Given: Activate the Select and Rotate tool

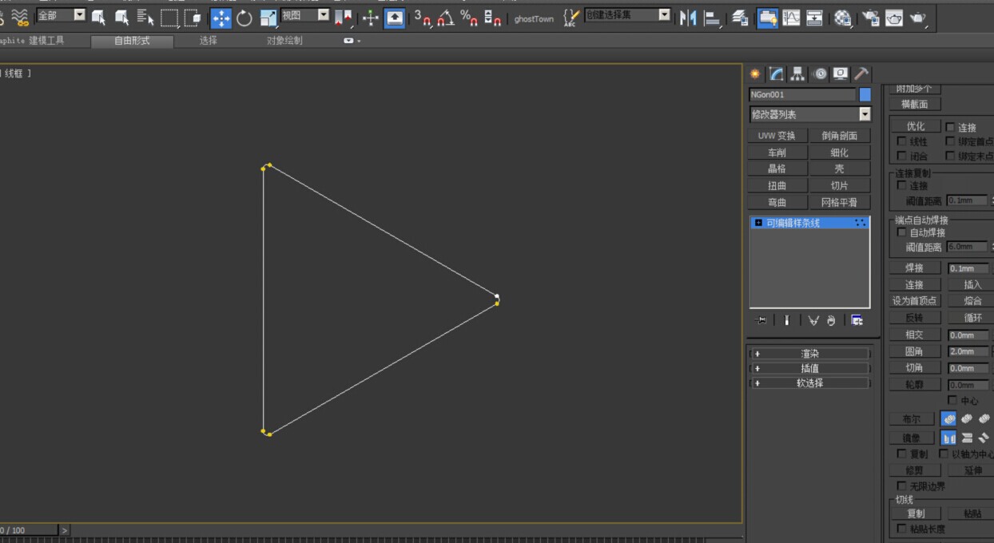Looking at the screenshot, I should (245, 18).
